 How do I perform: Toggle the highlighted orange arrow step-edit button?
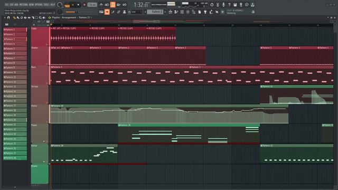pos(107,12)
